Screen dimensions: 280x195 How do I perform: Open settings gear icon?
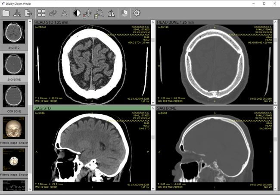click(x=137, y=13)
